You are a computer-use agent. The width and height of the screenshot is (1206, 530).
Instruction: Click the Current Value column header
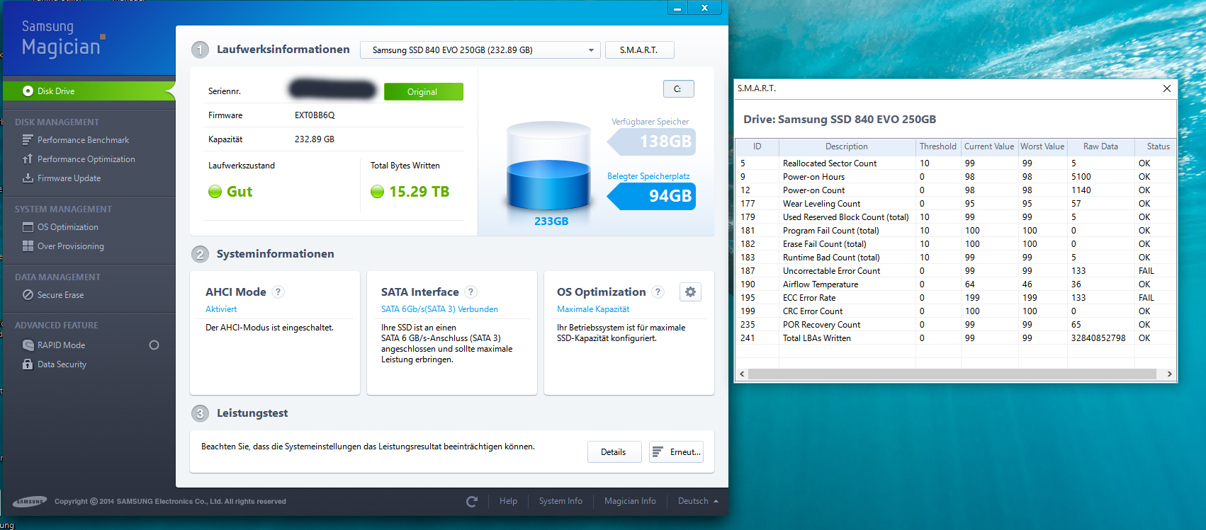(989, 146)
